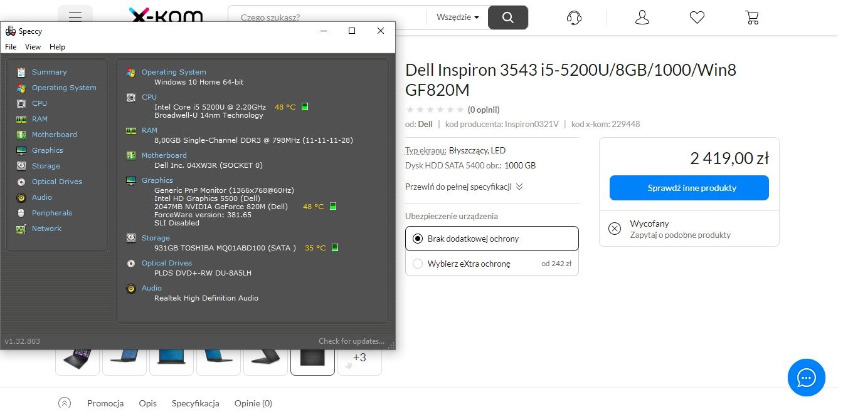
Task: Click Zapytaj o podobne produkty link
Action: click(x=680, y=235)
